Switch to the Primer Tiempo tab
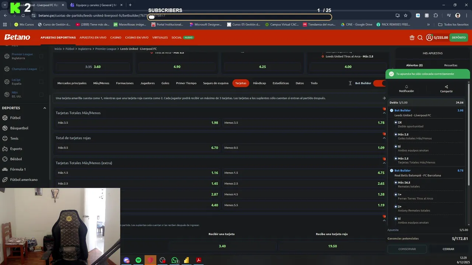Image resolution: width=472 pixels, height=265 pixels. click(186, 83)
